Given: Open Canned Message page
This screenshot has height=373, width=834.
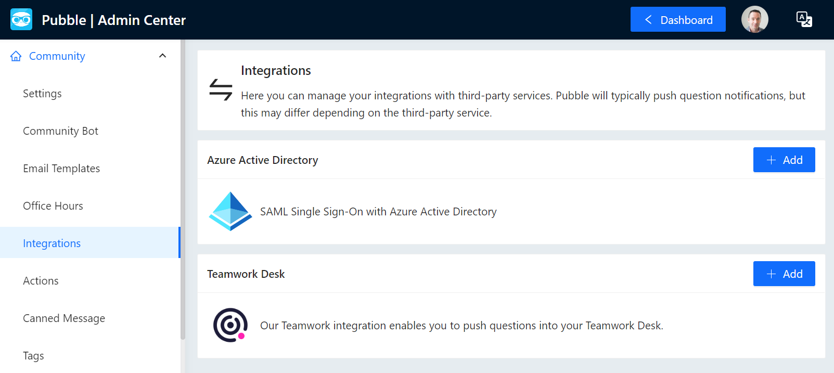Looking at the screenshot, I should (x=89, y=318).
